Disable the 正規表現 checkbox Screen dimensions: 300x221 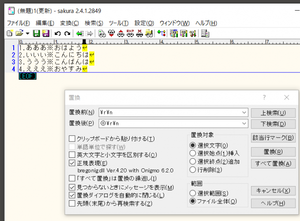[x=72, y=163]
